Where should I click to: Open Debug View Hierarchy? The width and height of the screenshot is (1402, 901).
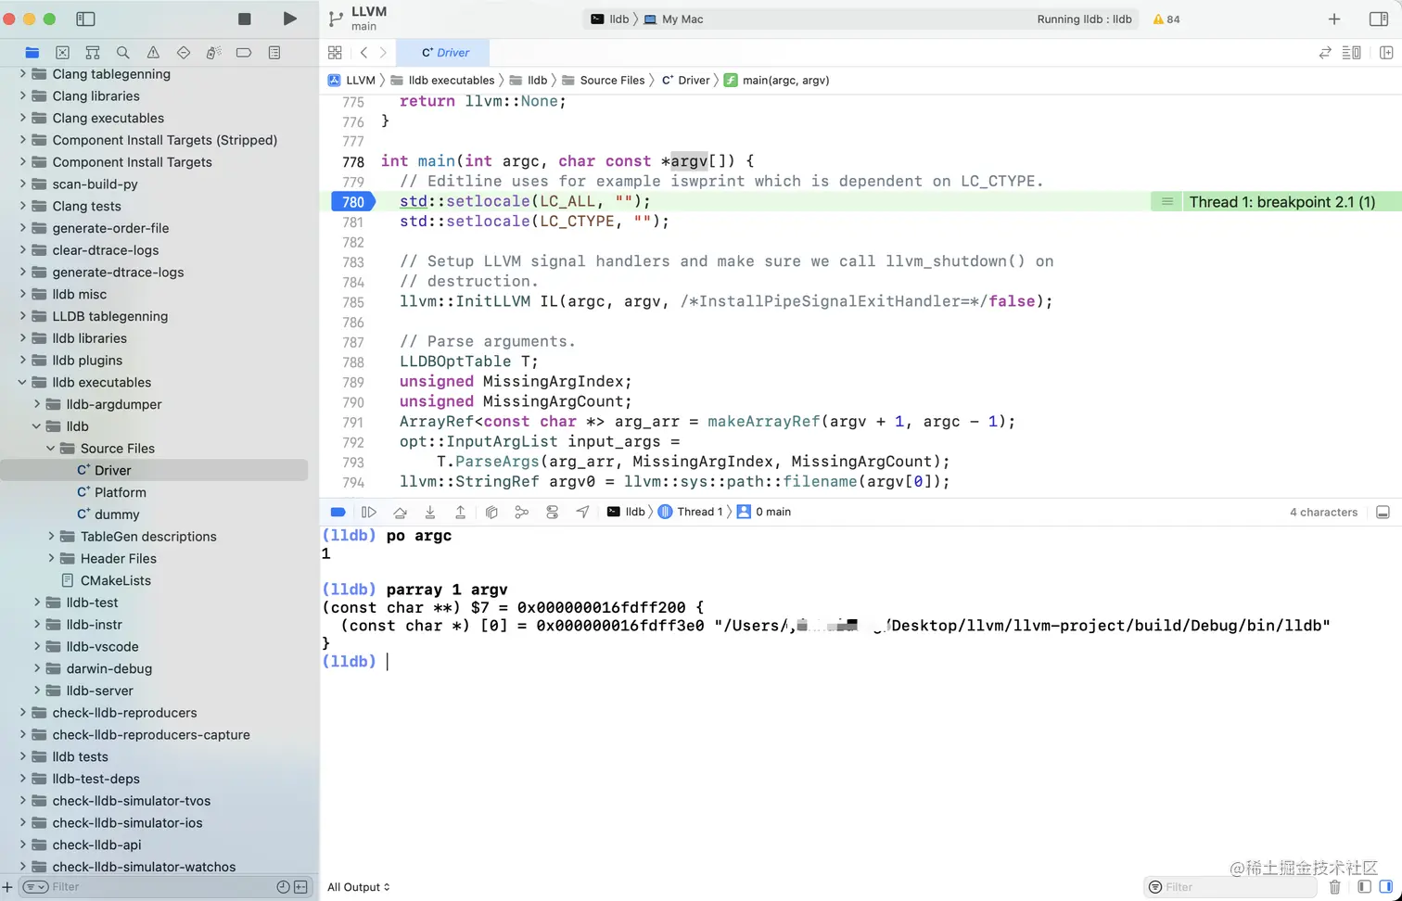[x=491, y=512]
